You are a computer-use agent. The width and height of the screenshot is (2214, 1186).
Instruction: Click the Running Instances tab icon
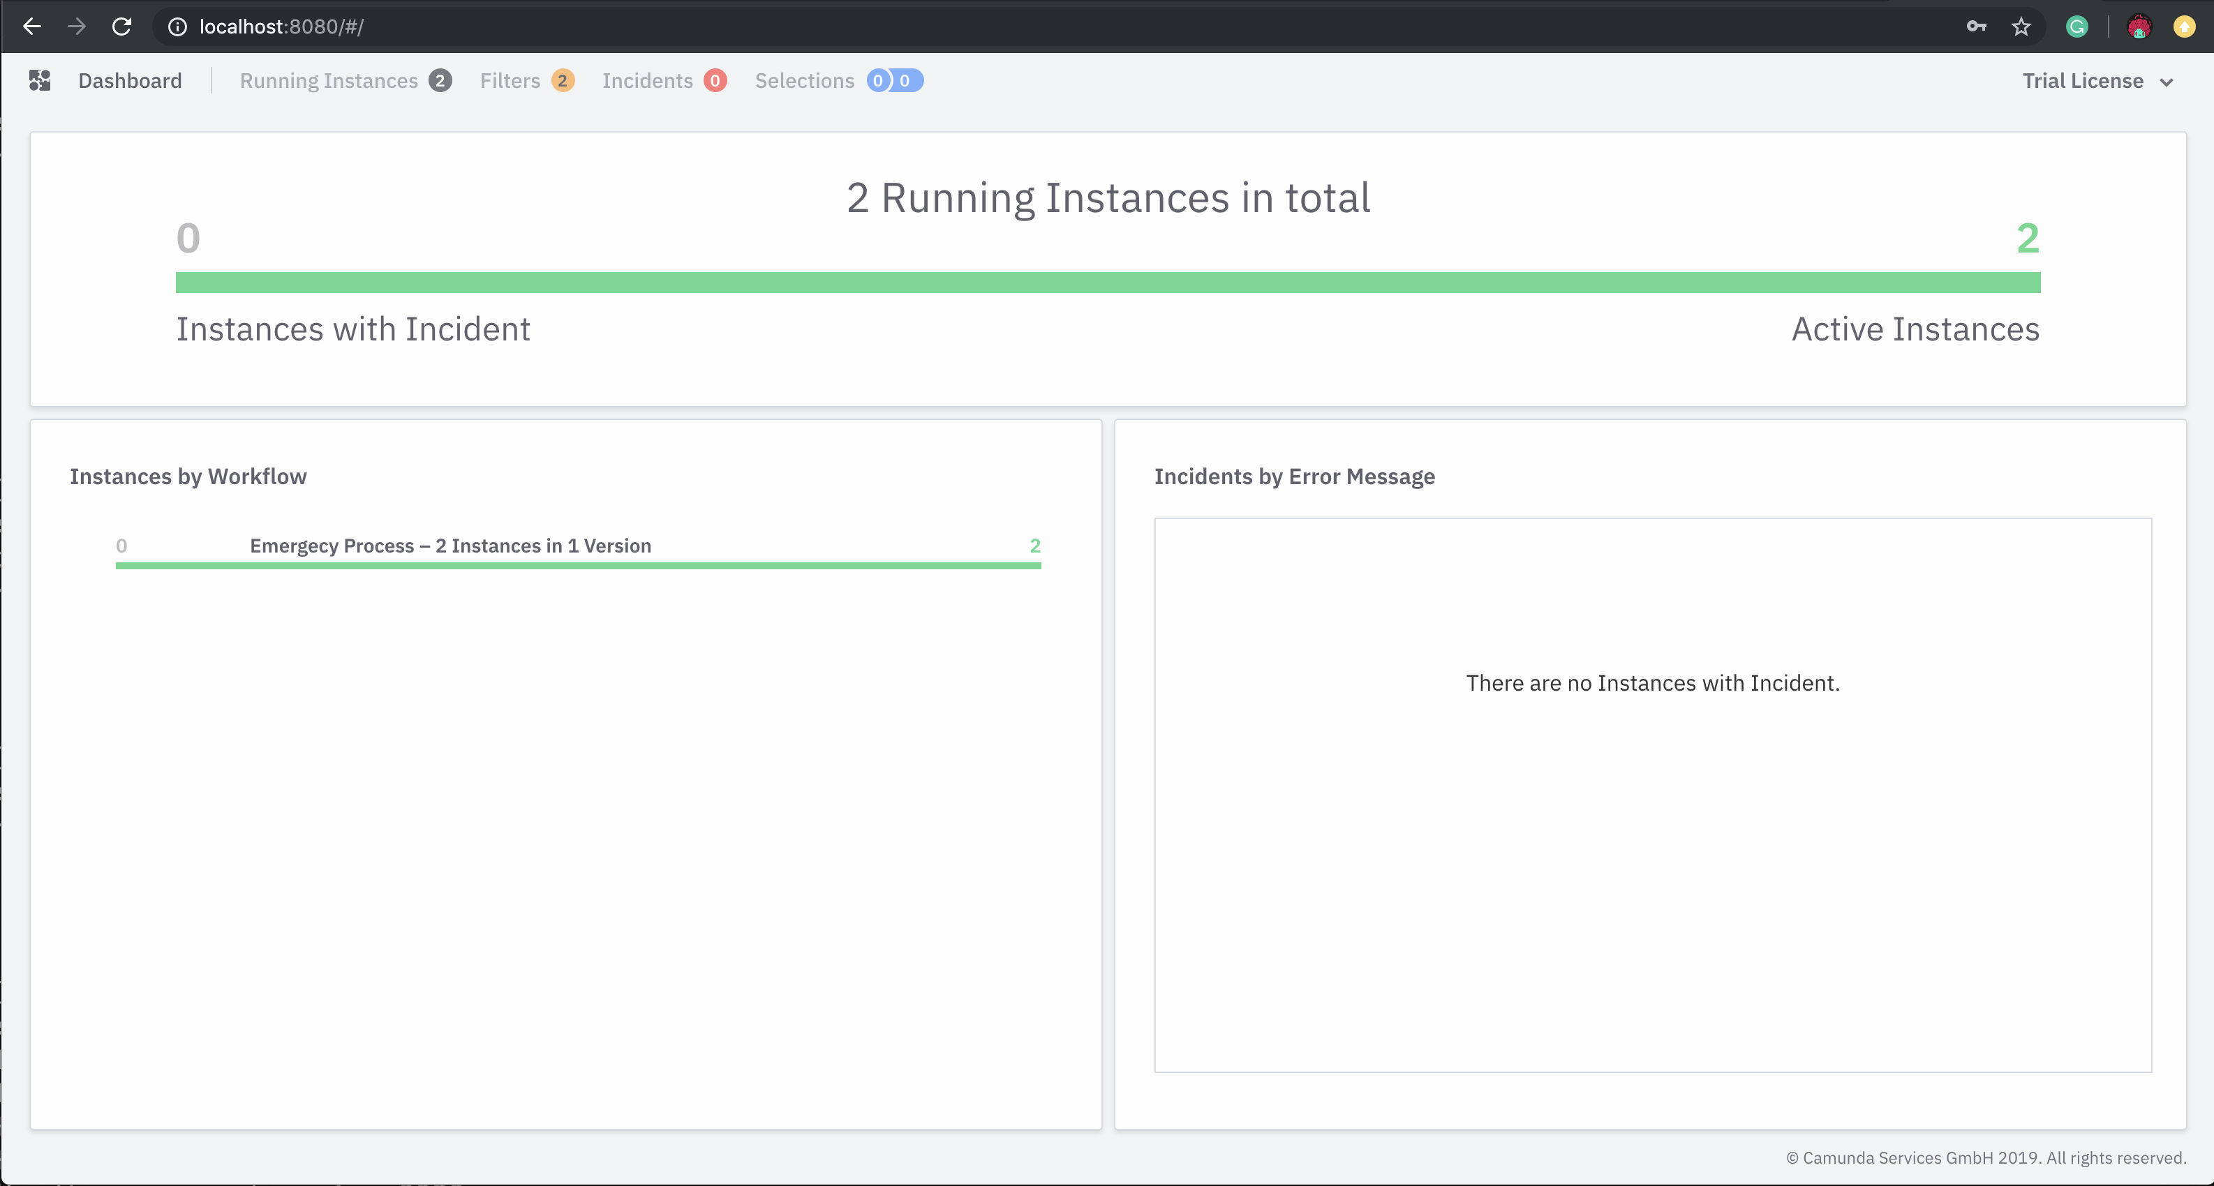(438, 80)
